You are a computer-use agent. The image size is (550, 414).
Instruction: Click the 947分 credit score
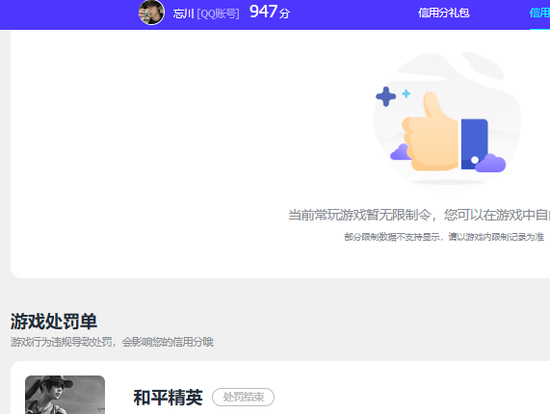270,12
